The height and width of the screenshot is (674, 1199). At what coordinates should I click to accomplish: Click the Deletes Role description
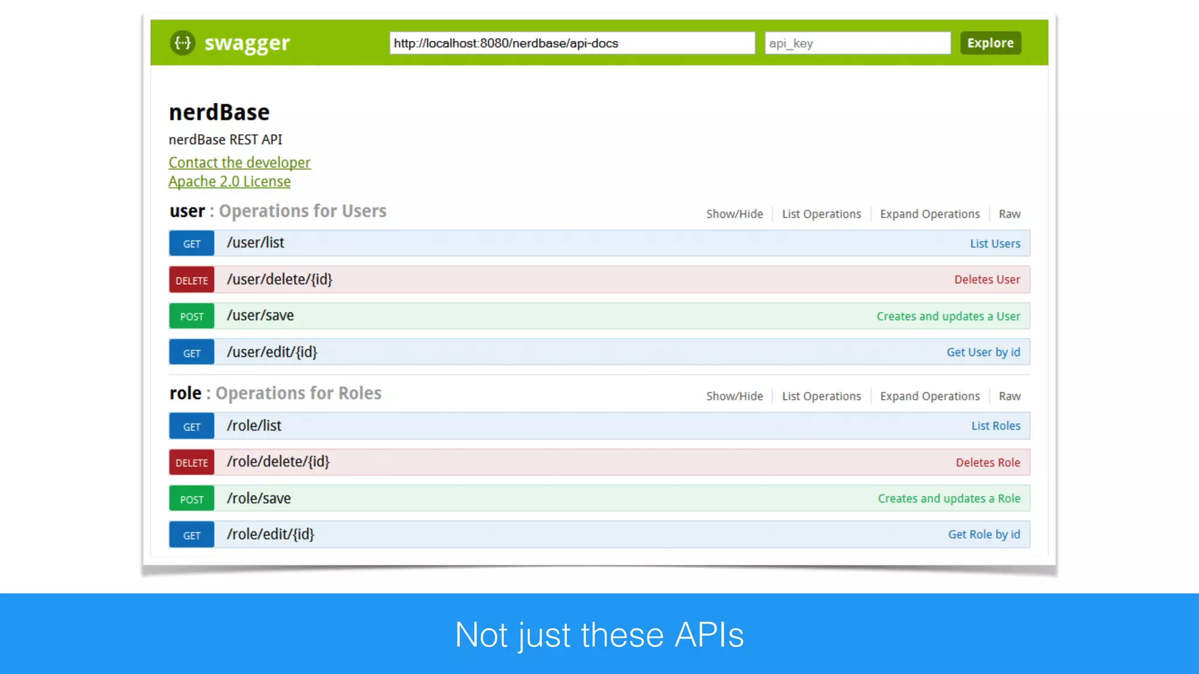coord(988,462)
